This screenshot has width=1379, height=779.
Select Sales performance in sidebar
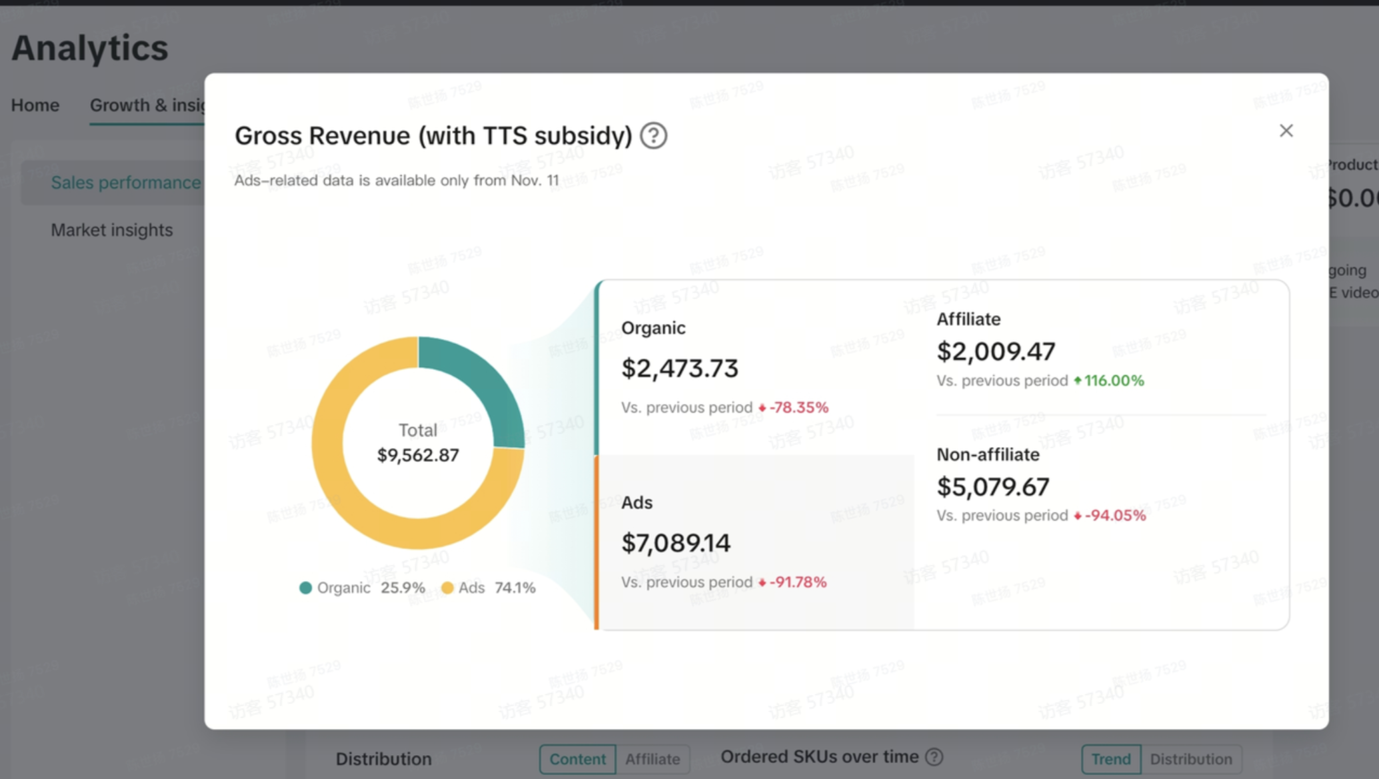[125, 183]
